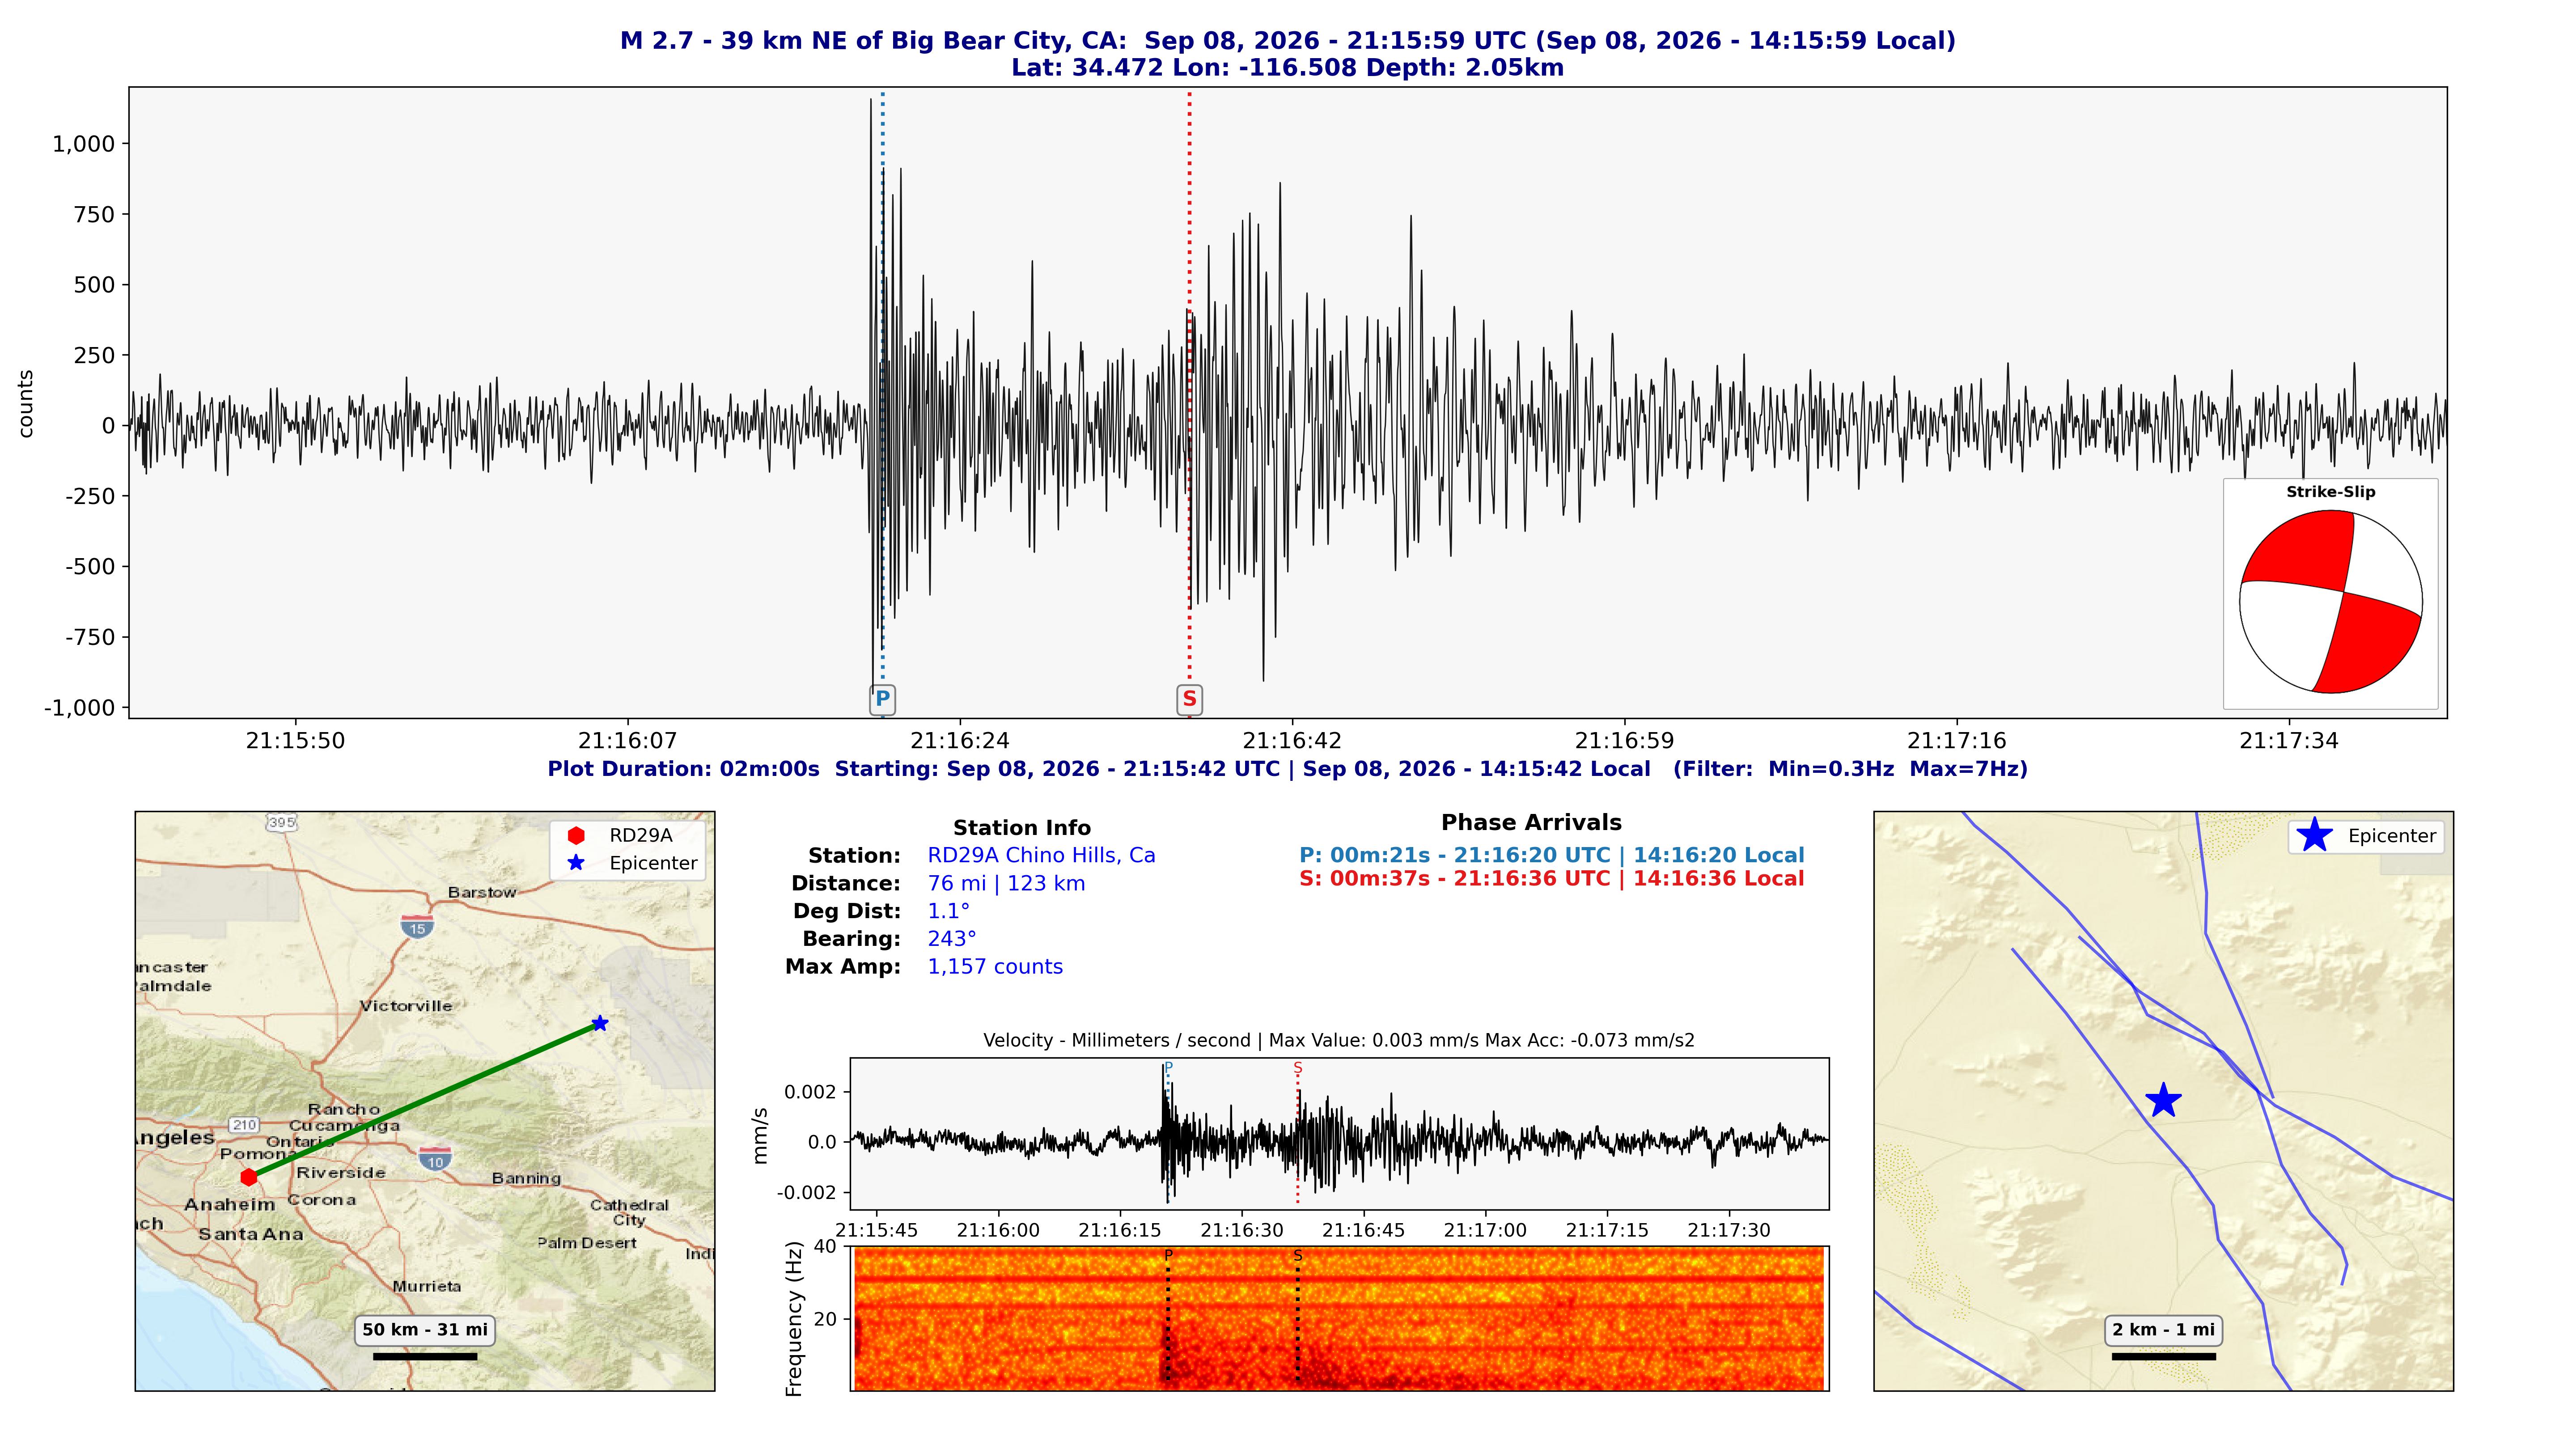Click the red S marker label on seismogram
This screenshot has width=2576, height=1449.
1189,698
